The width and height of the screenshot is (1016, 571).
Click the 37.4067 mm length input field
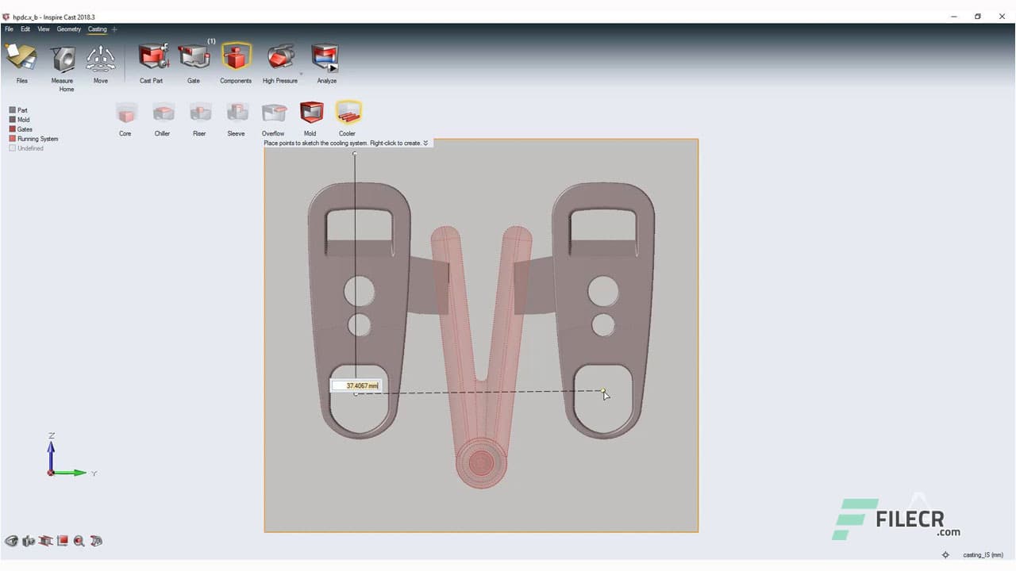point(356,386)
